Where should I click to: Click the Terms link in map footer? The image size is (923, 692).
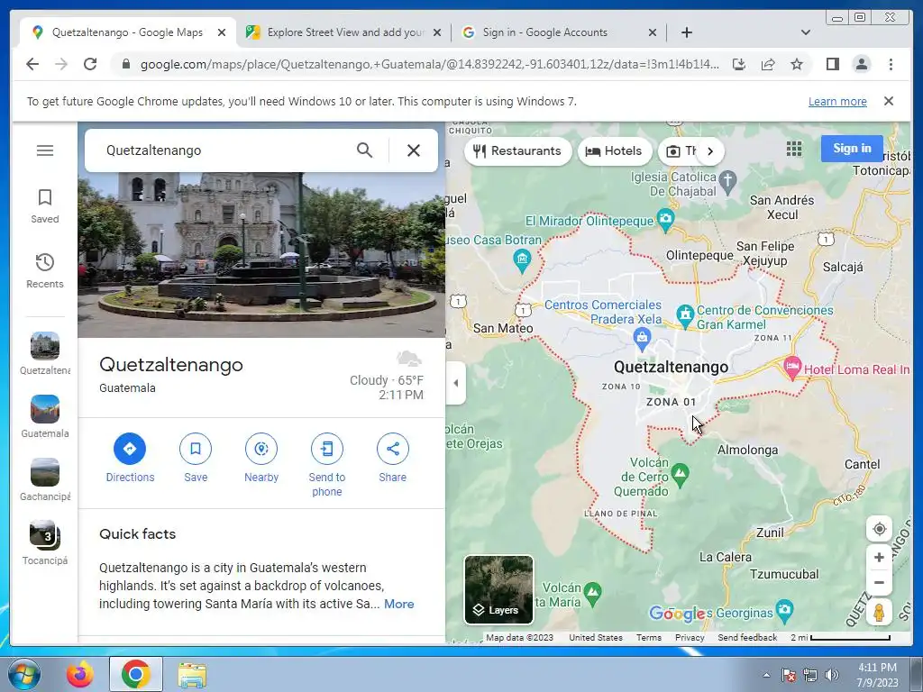(649, 638)
